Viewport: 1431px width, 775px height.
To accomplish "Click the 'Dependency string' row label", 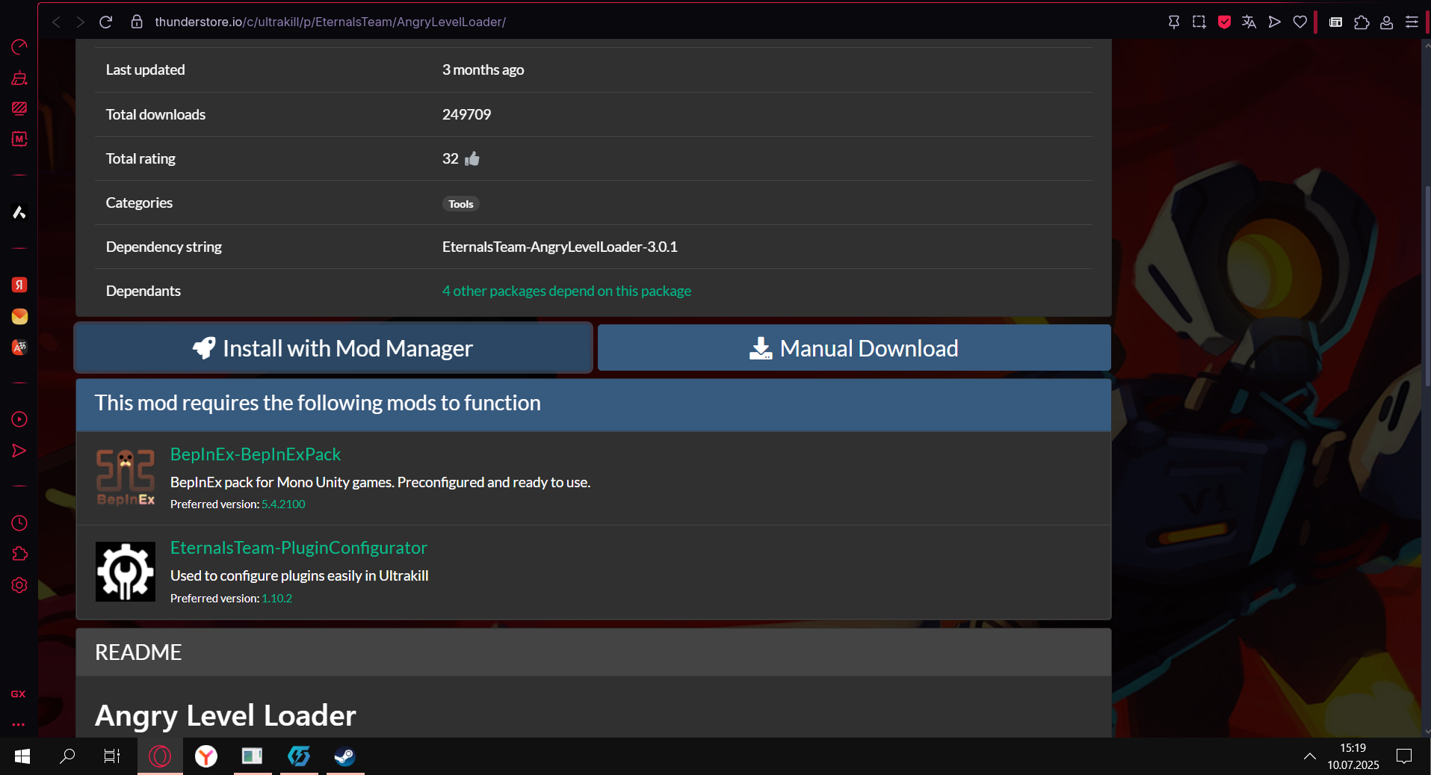I will coord(164,247).
